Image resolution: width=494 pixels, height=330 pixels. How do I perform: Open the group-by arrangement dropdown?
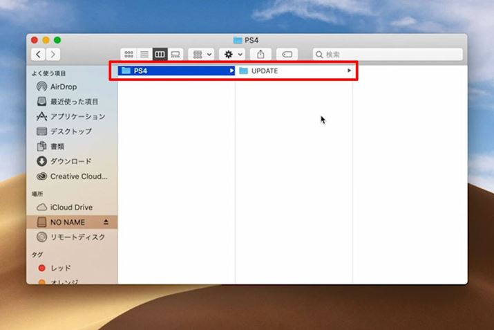202,55
